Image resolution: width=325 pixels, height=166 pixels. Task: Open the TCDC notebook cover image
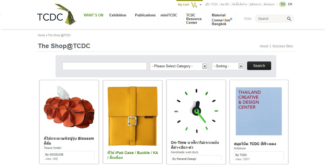pos(259,111)
